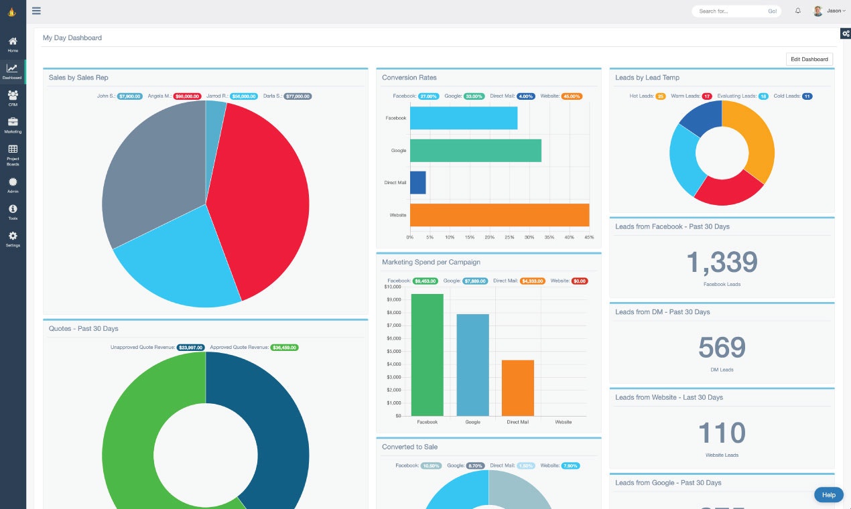Click the Google $7,889.00 spend legend badge
Screen dimensions: 851x509
pos(475,281)
